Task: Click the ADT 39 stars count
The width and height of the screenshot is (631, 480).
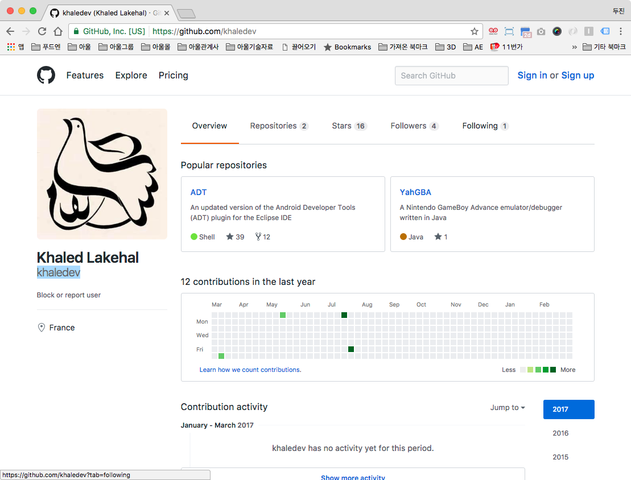Action: click(236, 237)
